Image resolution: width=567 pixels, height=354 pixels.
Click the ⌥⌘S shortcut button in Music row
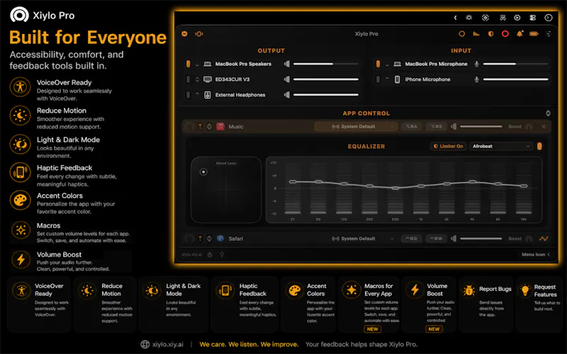coord(436,127)
